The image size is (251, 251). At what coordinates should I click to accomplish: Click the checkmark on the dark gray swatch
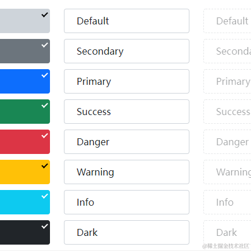click(45, 45)
